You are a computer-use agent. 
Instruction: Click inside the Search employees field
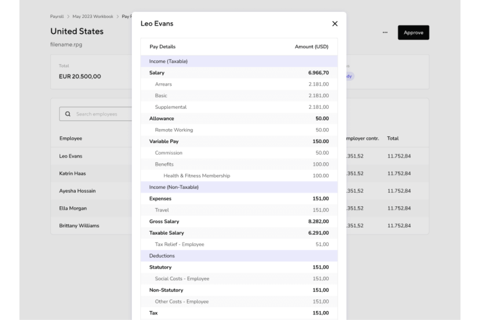[96, 114]
